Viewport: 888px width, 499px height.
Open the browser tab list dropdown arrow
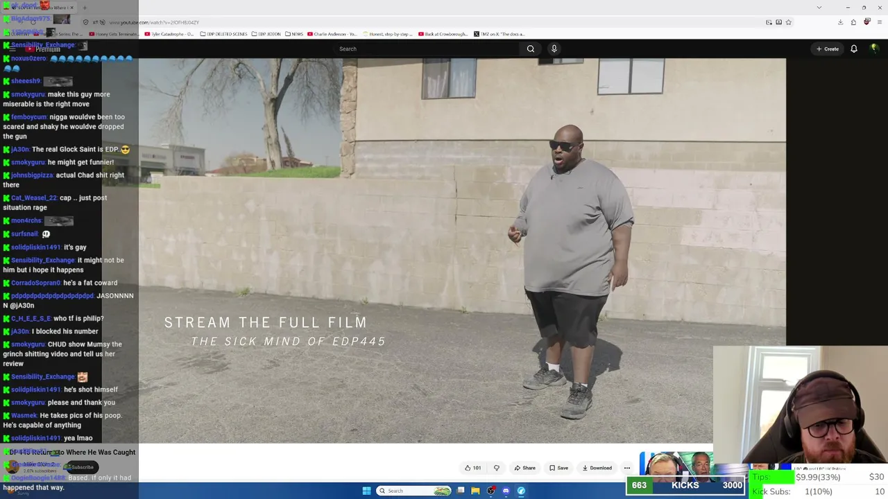pos(819,8)
